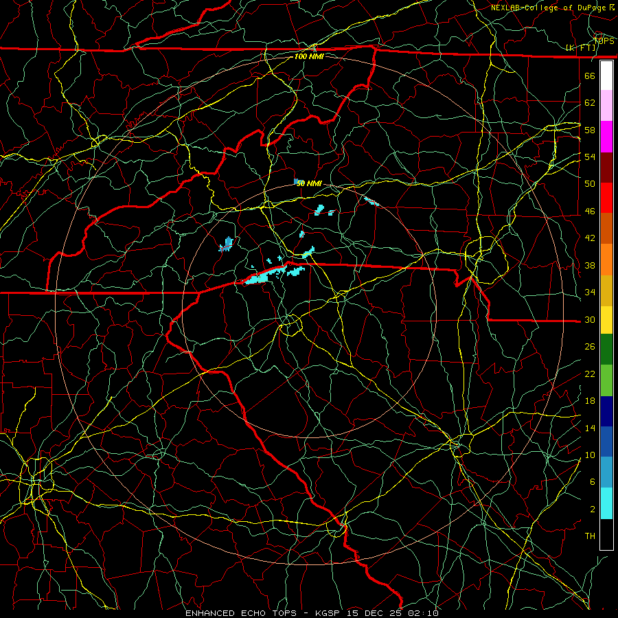This screenshot has width=618, height=618.
Task: Click the light pink legend swatch
Action: 606,106
